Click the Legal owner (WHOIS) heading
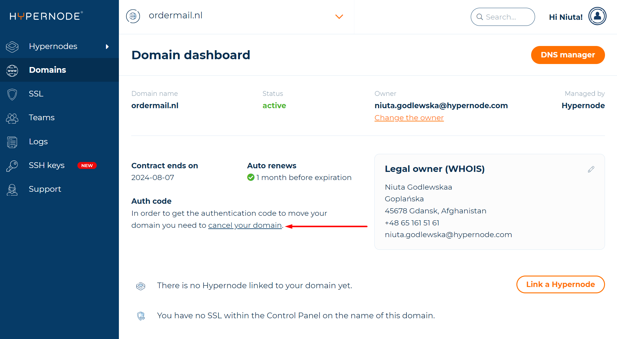Image resolution: width=617 pixels, height=339 pixels. (x=435, y=169)
